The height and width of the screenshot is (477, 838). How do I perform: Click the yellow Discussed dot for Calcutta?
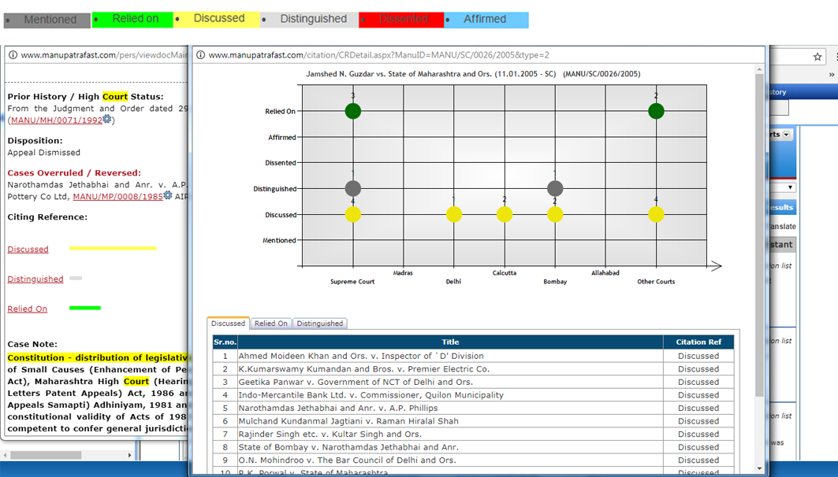505,214
